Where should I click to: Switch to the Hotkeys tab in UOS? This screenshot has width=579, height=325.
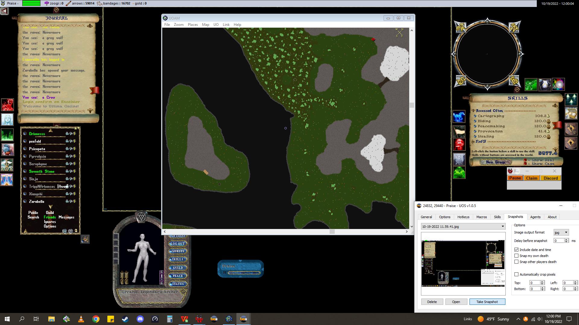pyautogui.click(x=463, y=217)
